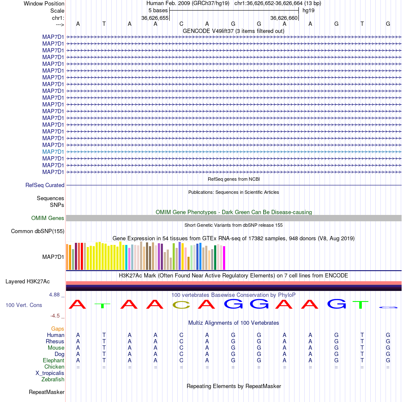This screenshot has height=402, width=402.
Task: Click the olive C in the PhyloP logo
Action: coord(182,304)
